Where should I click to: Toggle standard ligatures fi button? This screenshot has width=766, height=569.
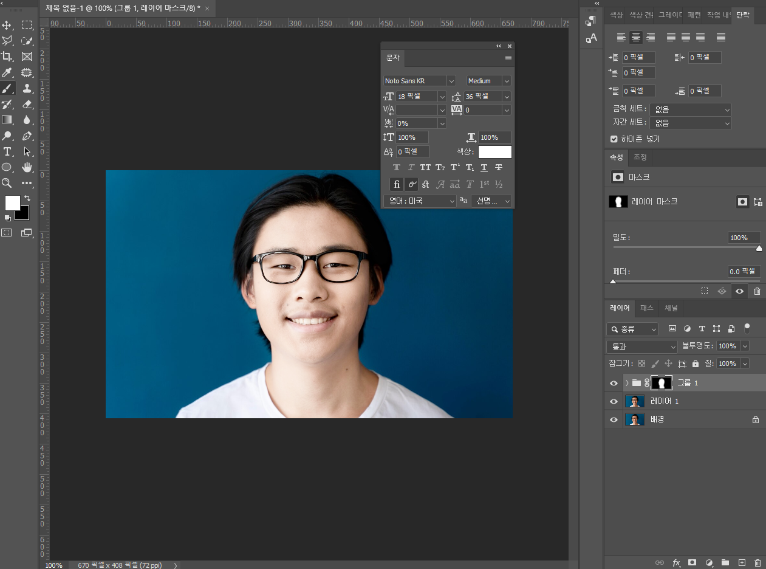pyautogui.click(x=397, y=184)
